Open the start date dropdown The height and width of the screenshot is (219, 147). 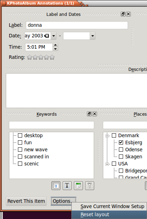pos(54,36)
